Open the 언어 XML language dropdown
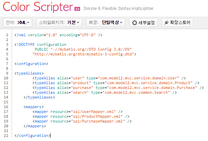 [x=18, y=23]
